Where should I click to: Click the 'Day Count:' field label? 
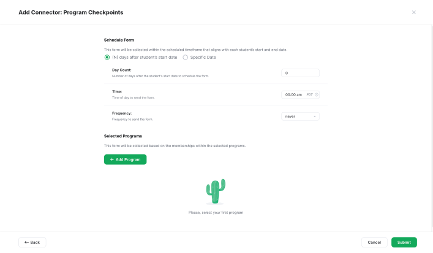pyautogui.click(x=121, y=70)
